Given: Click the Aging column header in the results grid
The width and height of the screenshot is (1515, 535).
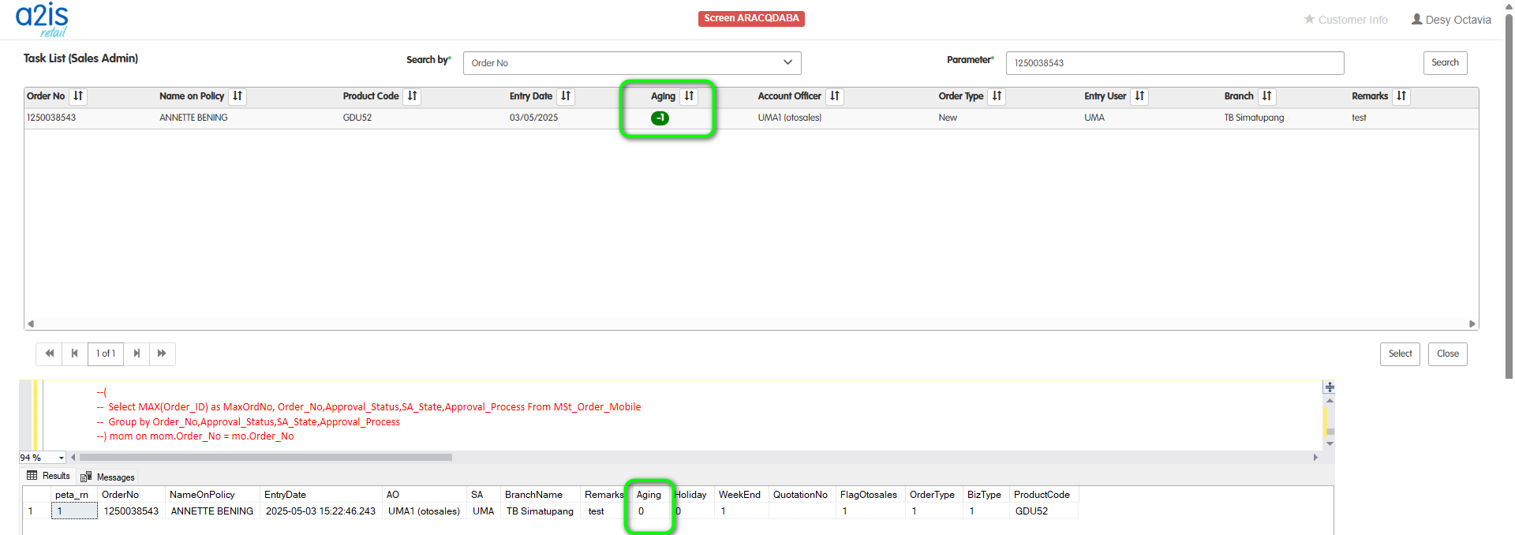Looking at the screenshot, I should pyautogui.click(x=649, y=495).
